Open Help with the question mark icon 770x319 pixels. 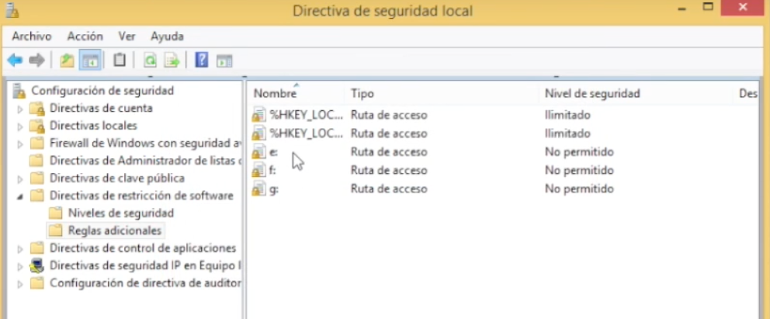click(x=201, y=60)
